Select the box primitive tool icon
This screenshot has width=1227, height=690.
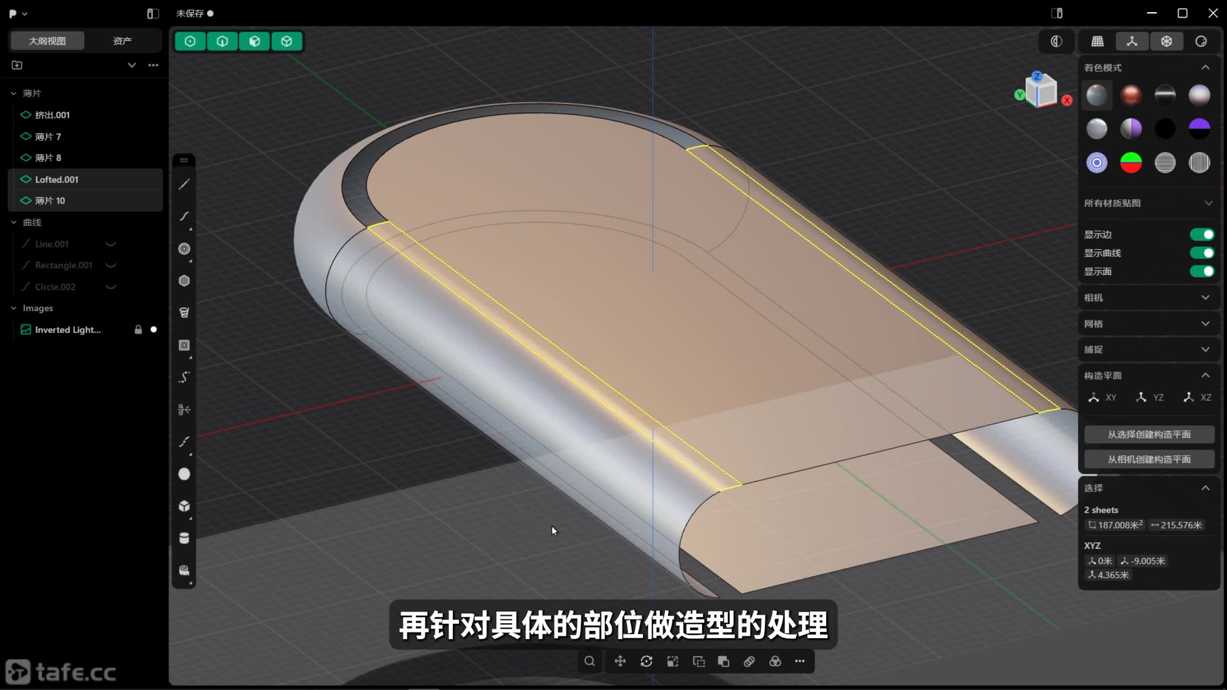[x=184, y=506]
